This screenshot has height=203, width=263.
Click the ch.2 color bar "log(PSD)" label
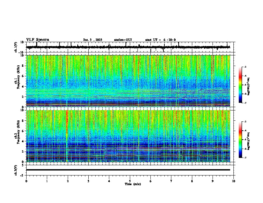(x=249, y=141)
